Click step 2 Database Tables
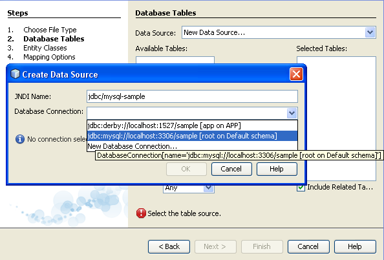Viewport: 384px width, 260px height. [54, 39]
